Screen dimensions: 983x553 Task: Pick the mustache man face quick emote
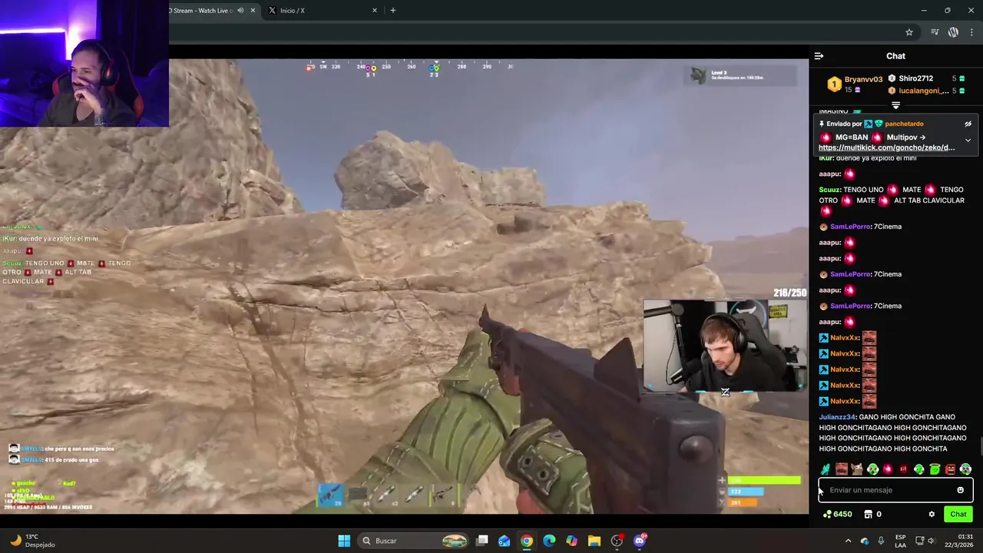coord(842,469)
